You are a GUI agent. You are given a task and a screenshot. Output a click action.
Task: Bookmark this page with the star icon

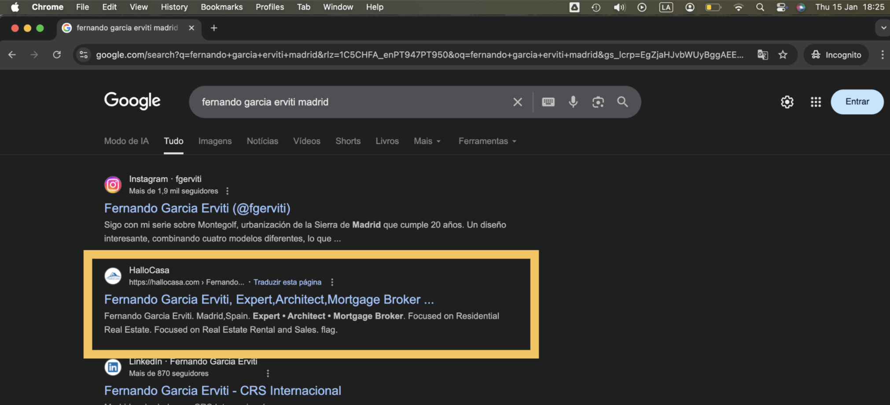point(783,55)
